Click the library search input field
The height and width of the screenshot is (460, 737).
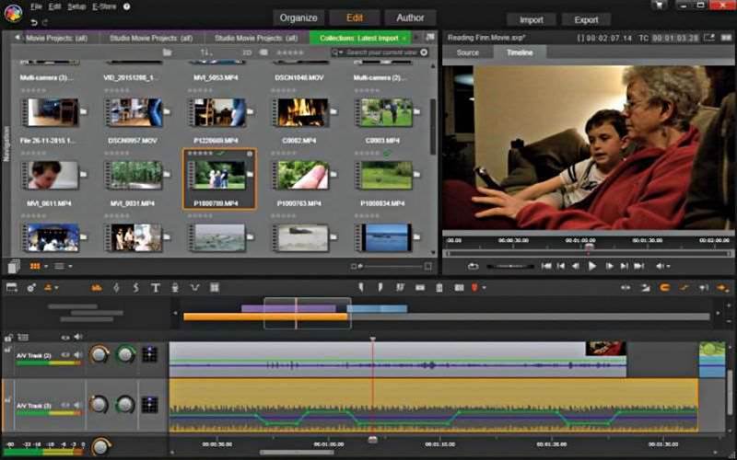pos(382,52)
